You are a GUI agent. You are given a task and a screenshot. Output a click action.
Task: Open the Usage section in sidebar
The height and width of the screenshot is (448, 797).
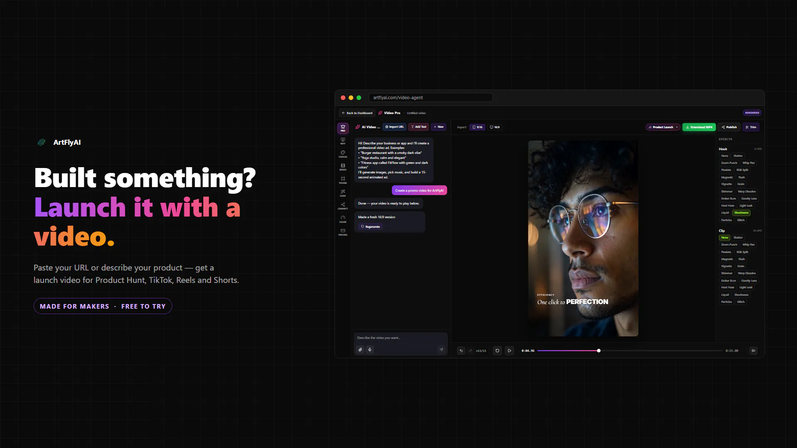[x=343, y=219]
